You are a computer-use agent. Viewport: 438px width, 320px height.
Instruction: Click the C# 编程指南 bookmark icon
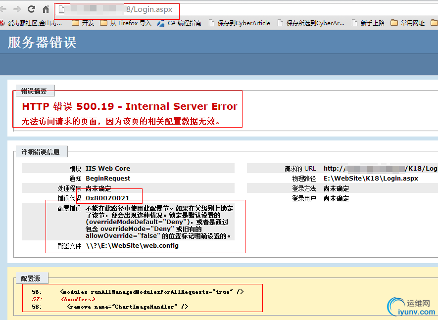(161, 23)
